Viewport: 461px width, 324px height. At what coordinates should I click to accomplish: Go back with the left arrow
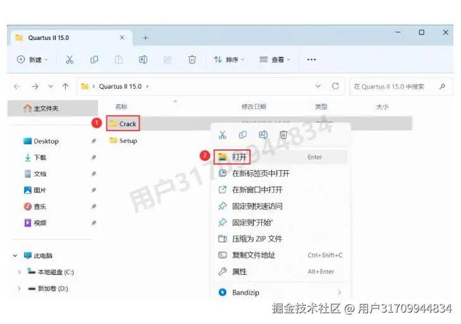[17, 87]
